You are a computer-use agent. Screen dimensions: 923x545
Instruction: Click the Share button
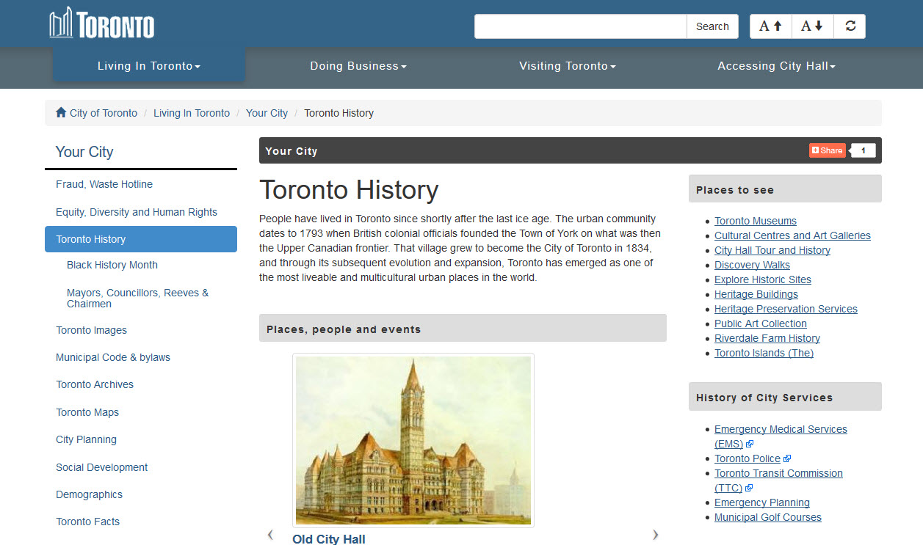point(828,150)
